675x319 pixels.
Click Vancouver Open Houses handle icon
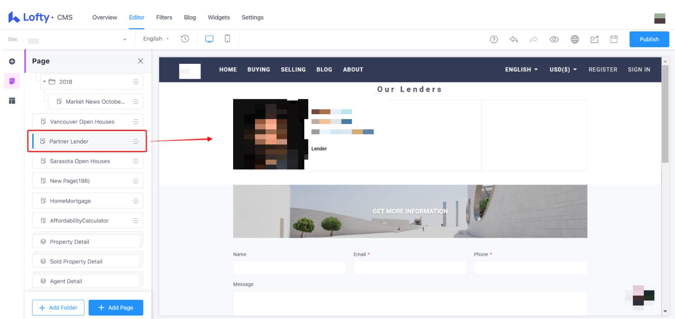(136, 122)
